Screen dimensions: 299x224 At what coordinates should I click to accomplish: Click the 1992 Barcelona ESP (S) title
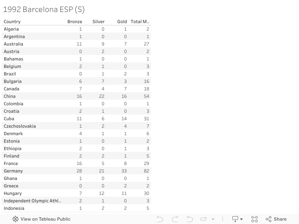point(44,9)
